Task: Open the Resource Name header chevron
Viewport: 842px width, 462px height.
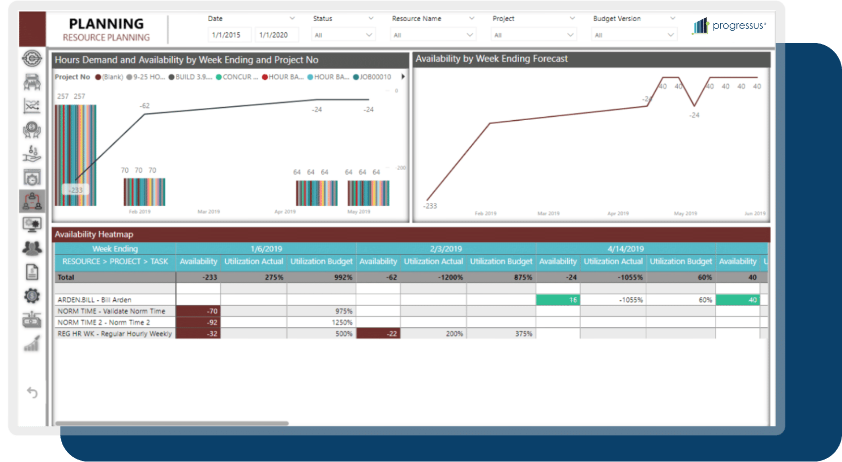Action: tap(471, 18)
